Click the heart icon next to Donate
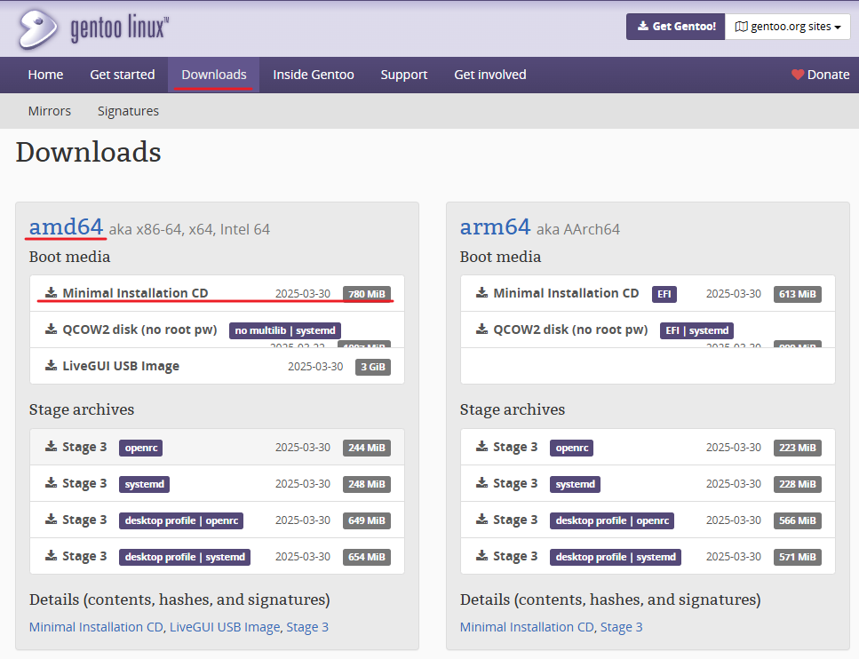Image resolution: width=859 pixels, height=659 pixels. point(798,75)
